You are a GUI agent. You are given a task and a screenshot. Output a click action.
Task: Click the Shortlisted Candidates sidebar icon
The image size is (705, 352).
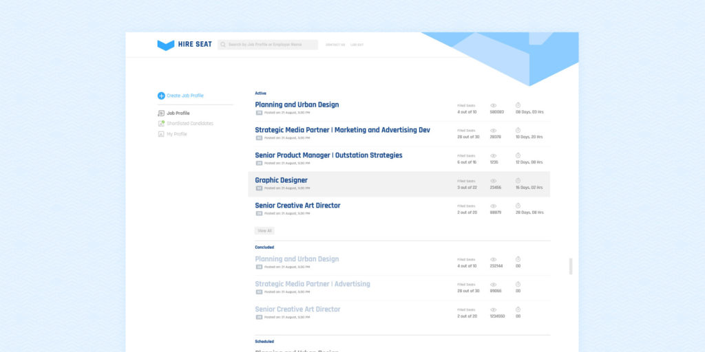pos(161,124)
